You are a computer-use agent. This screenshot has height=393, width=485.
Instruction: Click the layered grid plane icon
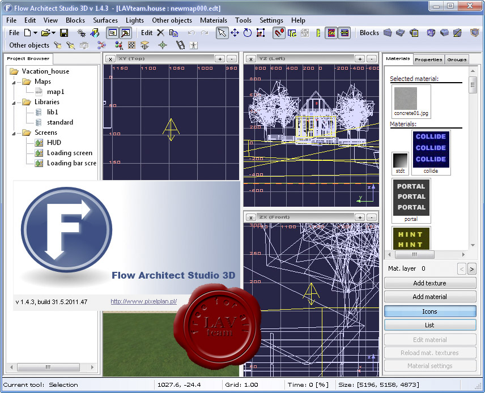click(x=144, y=45)
